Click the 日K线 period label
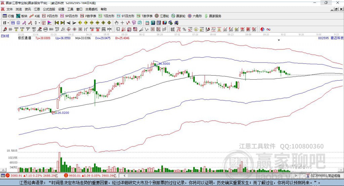Screen dimensions: 344x186 tap(5, 36)
